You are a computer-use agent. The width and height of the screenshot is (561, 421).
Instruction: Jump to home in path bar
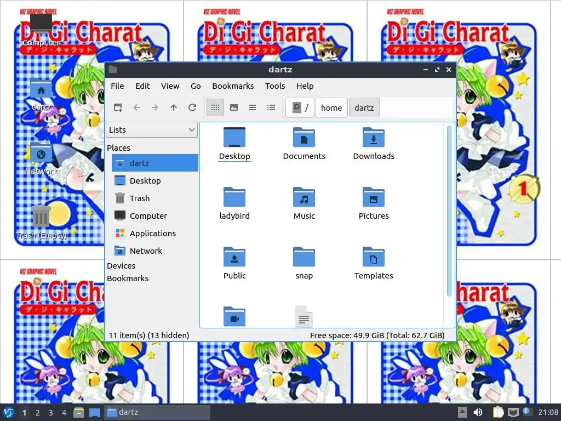tap(331, 107)
